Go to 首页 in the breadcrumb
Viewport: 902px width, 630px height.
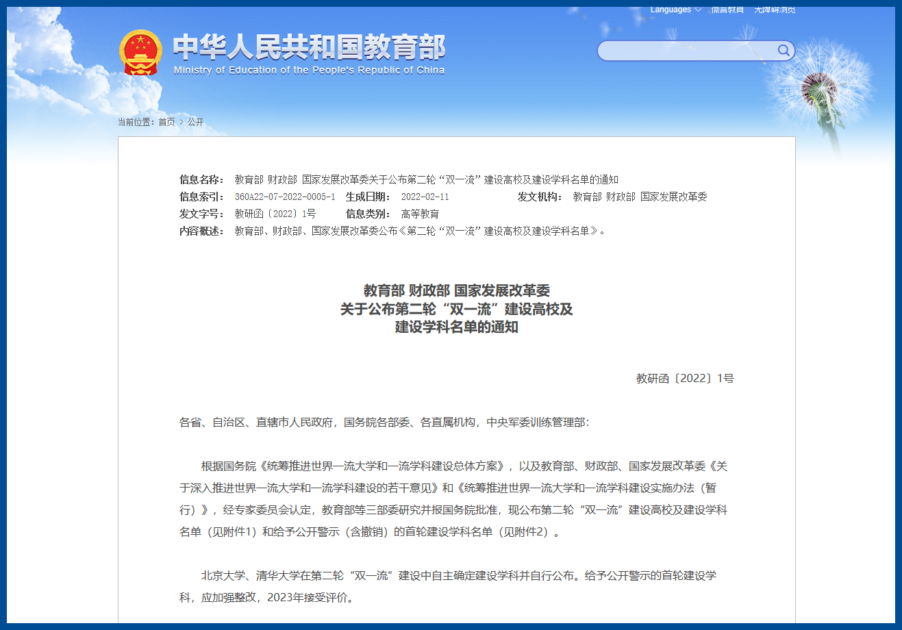166,122
